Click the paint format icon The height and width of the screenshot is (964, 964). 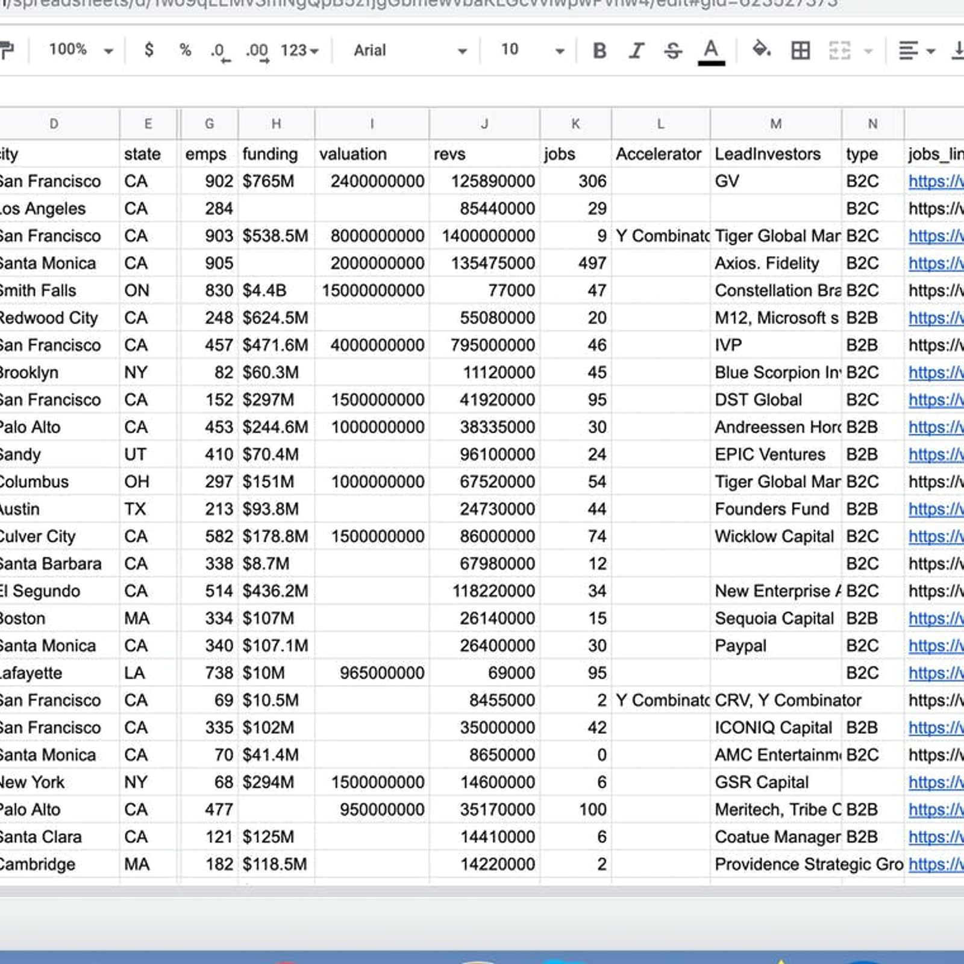6,51
